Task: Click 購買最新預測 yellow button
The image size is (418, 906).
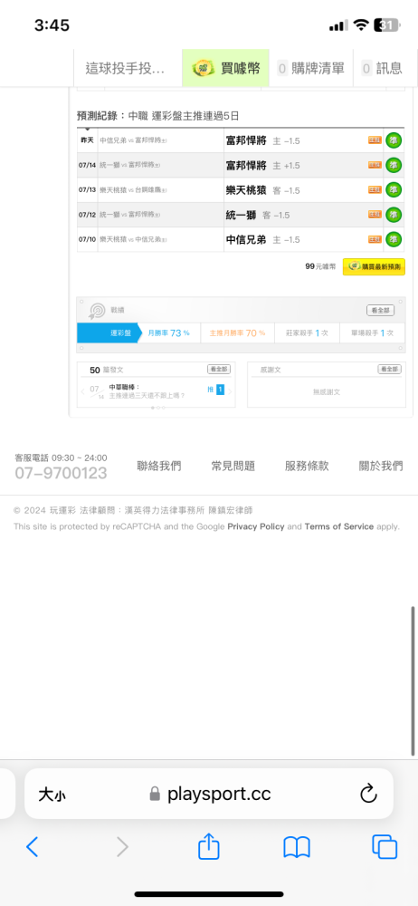Action: coord(375,266)
